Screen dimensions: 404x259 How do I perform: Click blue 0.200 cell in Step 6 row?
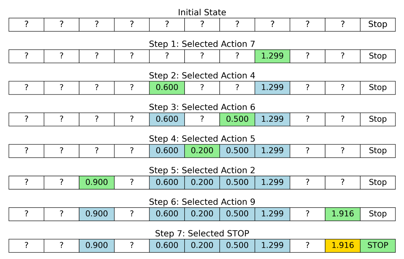point(202,214)
